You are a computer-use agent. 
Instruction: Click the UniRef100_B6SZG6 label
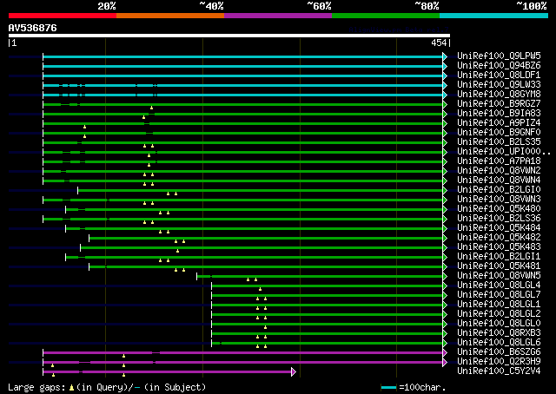click(x=499, y=352)
